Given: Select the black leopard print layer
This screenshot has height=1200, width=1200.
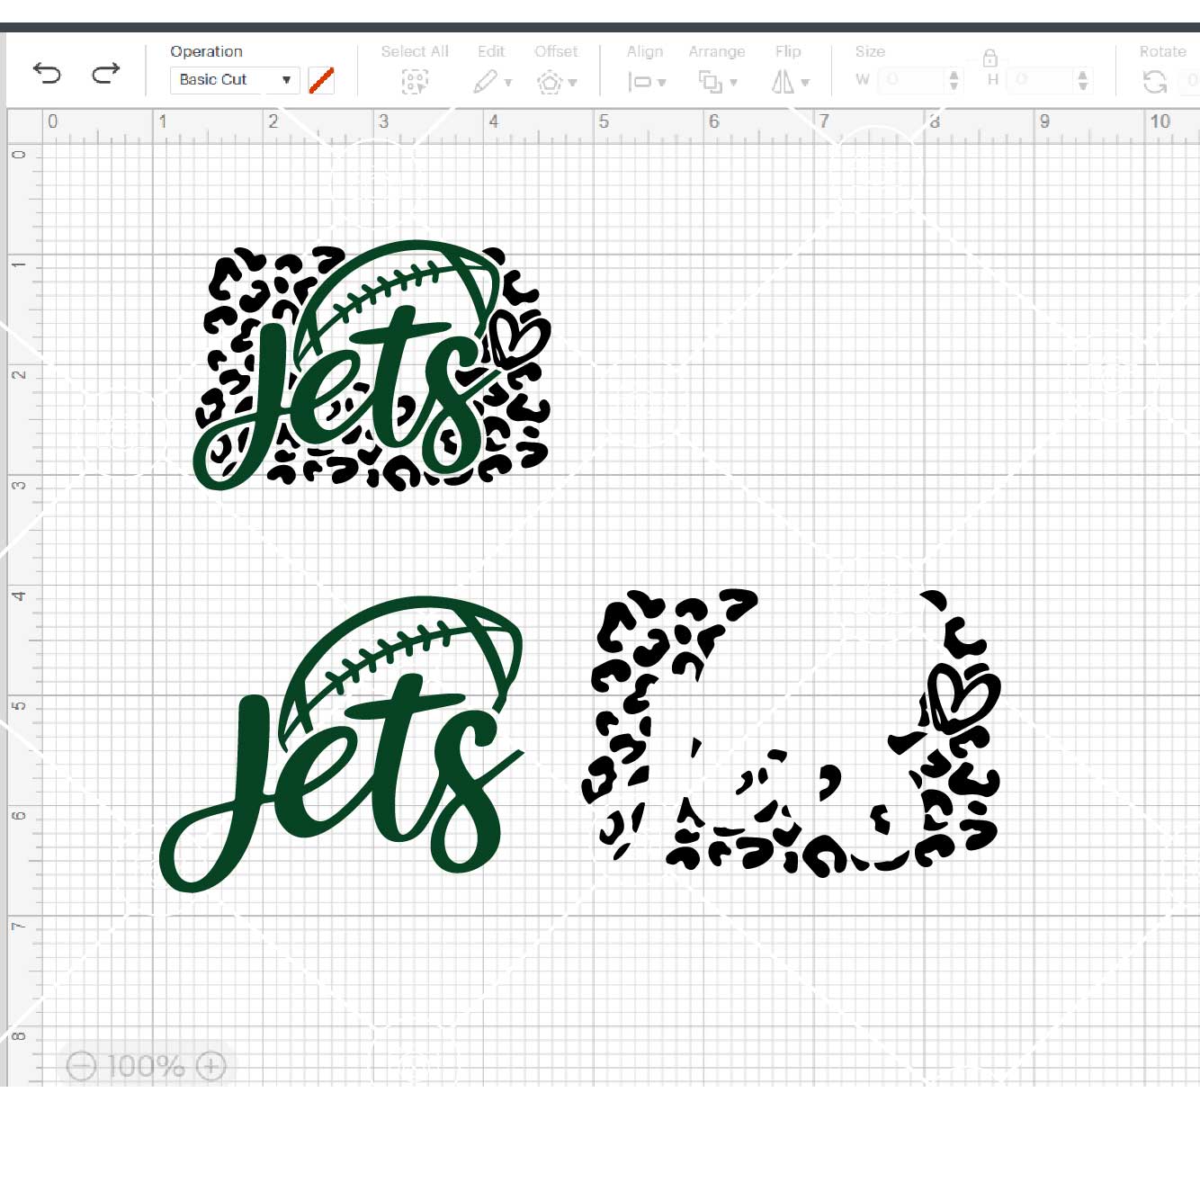Looking at the screenshot, I should (x=791, y=733).
